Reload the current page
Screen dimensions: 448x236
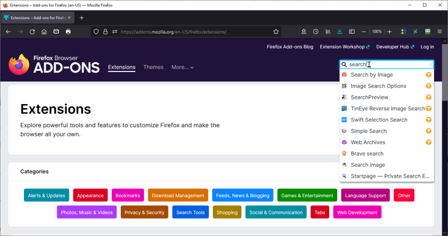(x=32, y=32)
